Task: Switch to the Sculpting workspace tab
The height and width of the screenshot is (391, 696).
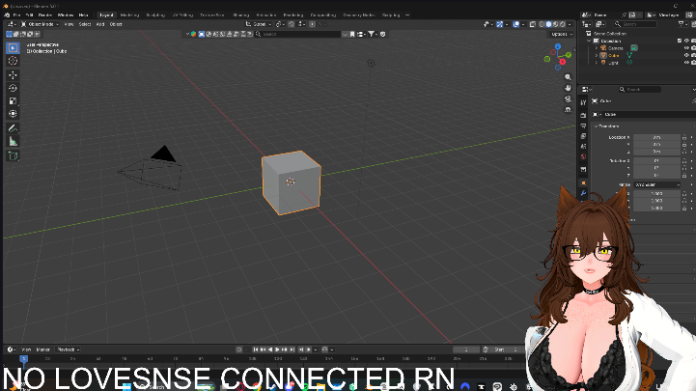Action: click(155, 15)
